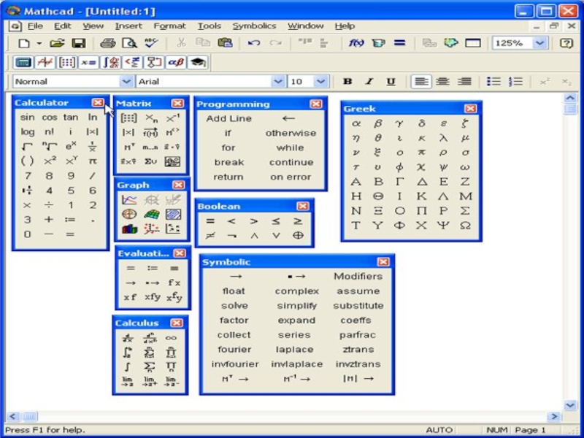Insert the definite integral in the Calculus panel
Viewport: 584px width, 438px height.
click(128, 353)
